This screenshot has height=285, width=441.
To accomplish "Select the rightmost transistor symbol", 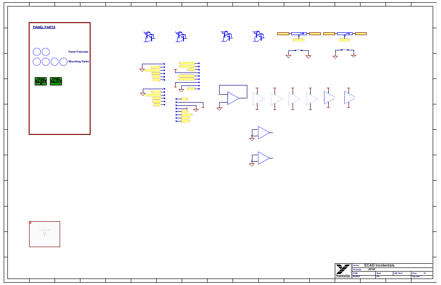I will coord(258,36).
